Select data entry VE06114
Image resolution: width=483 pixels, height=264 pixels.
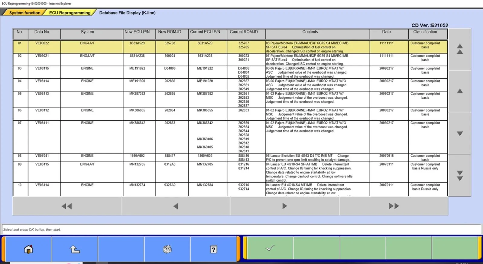(42, 185)
